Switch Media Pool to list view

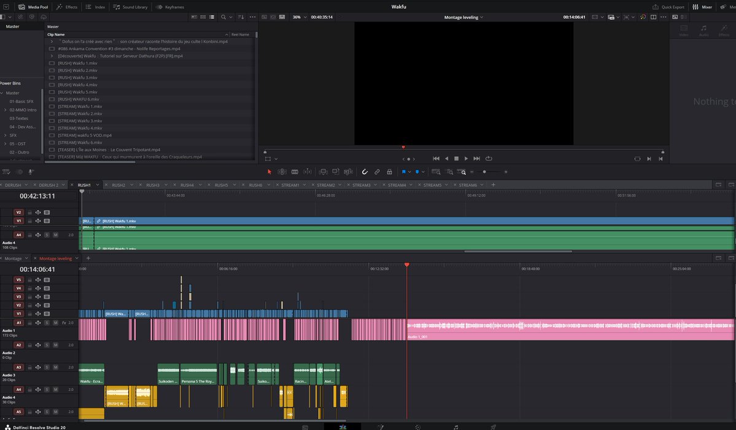tap(212, 17)
